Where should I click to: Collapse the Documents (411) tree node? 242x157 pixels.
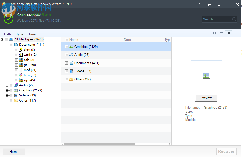pos(7,44)
